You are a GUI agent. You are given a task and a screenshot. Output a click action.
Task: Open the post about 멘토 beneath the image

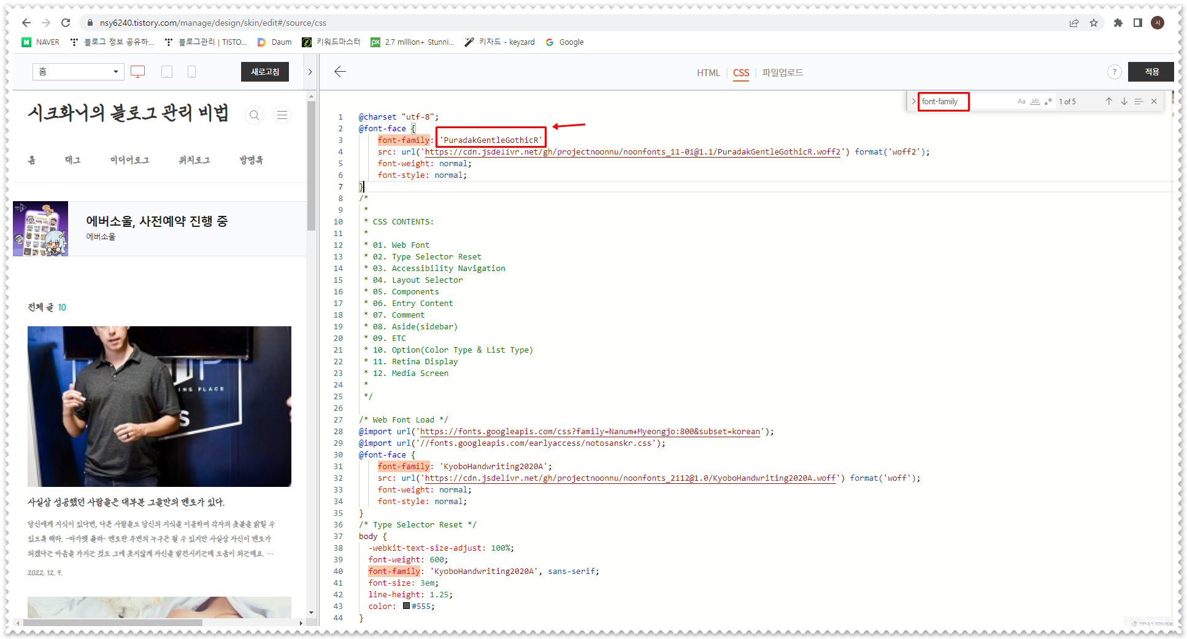tap(126, 502)
